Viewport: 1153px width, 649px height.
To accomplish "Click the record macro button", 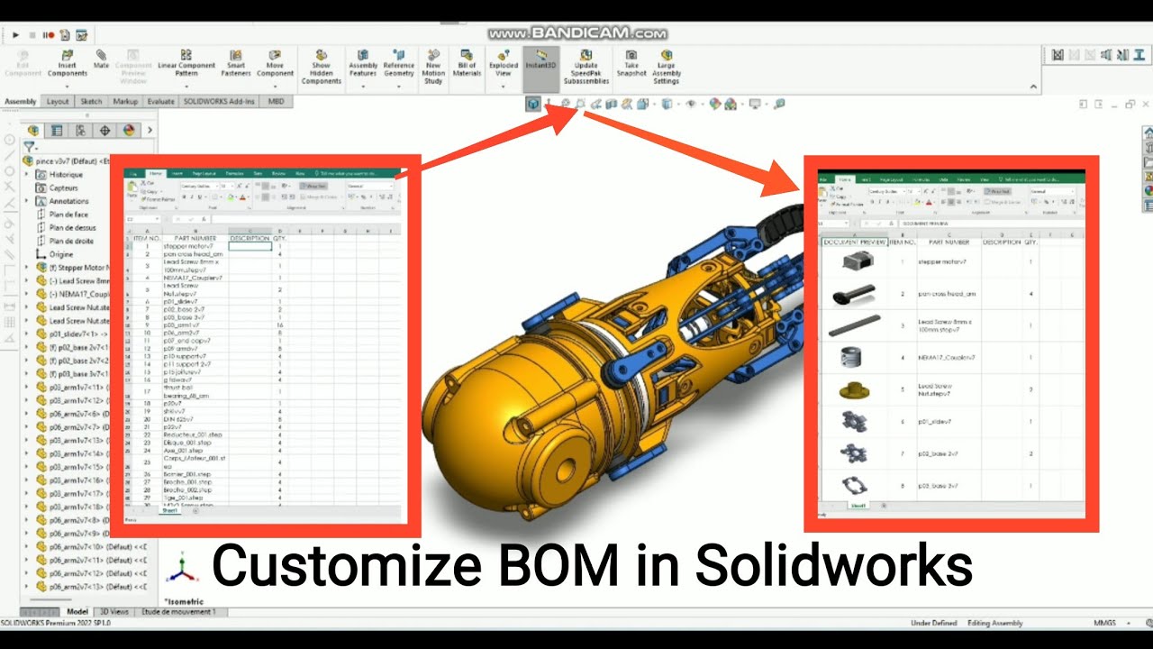I will (48, 35).
